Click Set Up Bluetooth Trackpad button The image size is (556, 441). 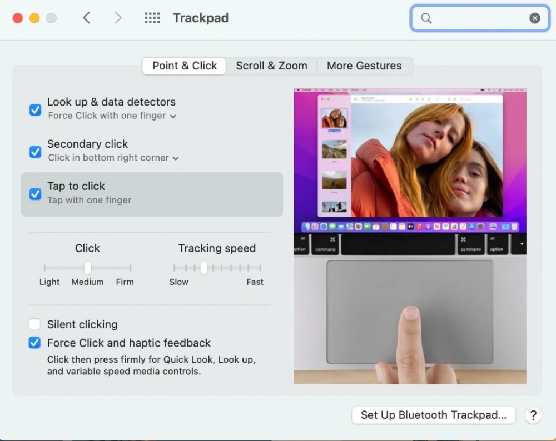click(x=433, y=415)
